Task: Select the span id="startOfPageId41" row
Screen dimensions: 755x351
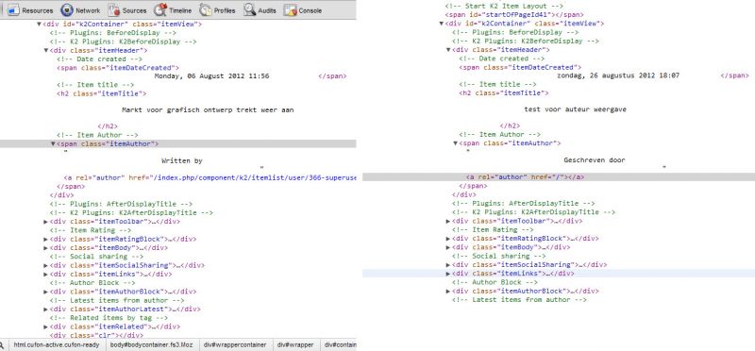Action: pos(514,15)
